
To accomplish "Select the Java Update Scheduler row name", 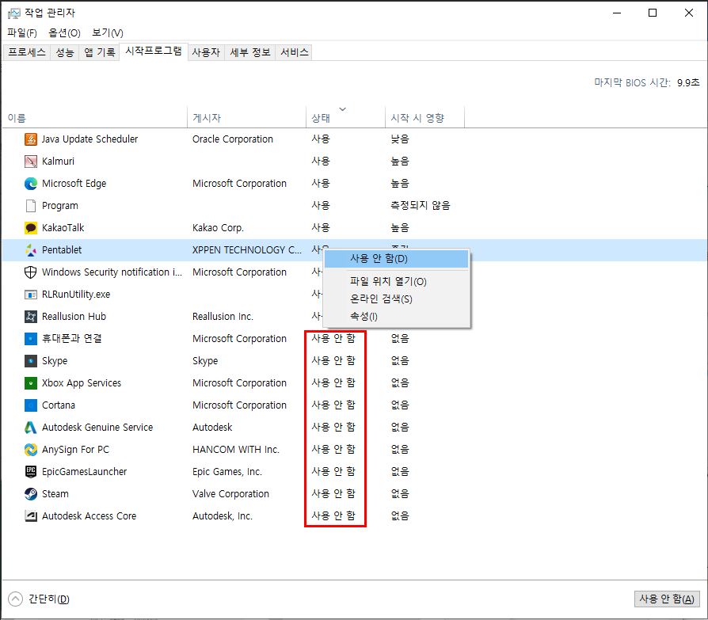I will (89, 139).
